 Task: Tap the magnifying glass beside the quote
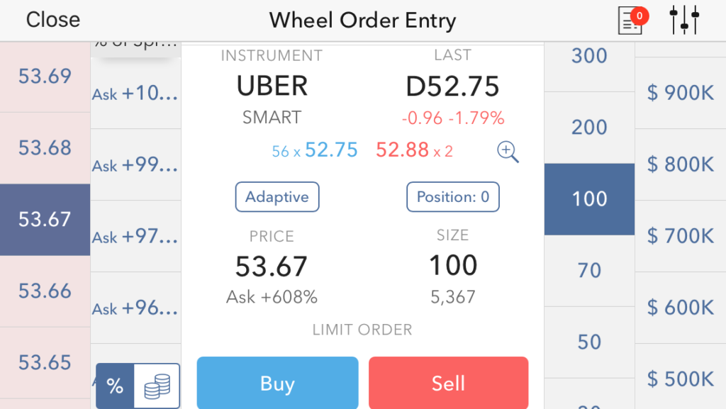(508, 152)
